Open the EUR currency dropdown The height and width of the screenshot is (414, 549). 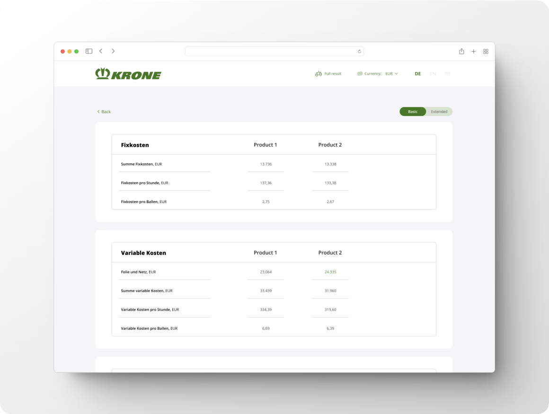pos(391,74)
